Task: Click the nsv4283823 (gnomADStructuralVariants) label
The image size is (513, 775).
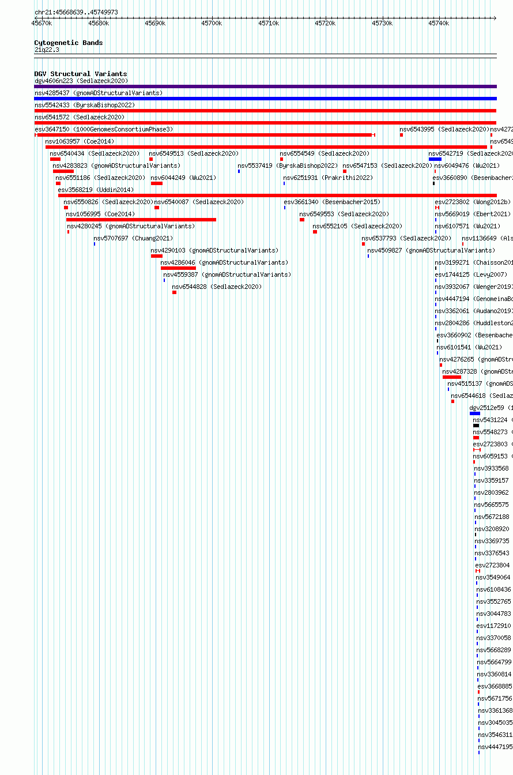Action: click(116, 165)
